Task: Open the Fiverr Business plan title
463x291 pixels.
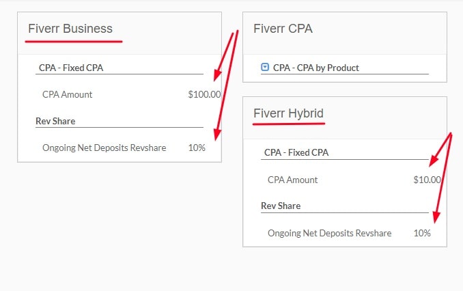Action: point(70,29)
